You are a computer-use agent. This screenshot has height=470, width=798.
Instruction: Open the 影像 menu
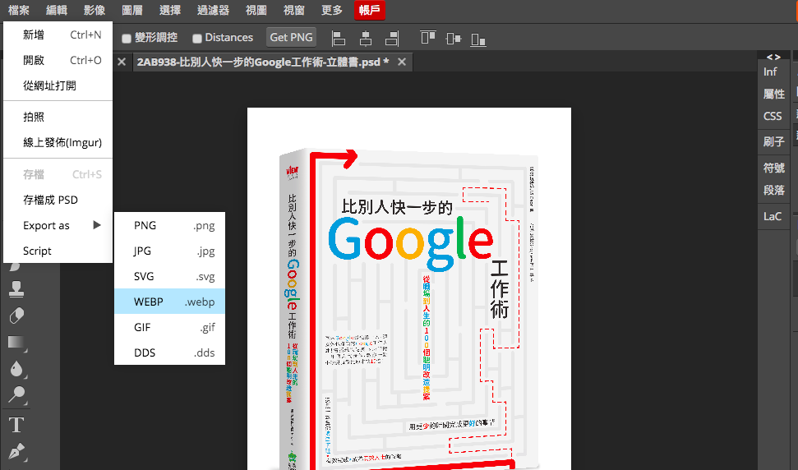coord(95,10)
